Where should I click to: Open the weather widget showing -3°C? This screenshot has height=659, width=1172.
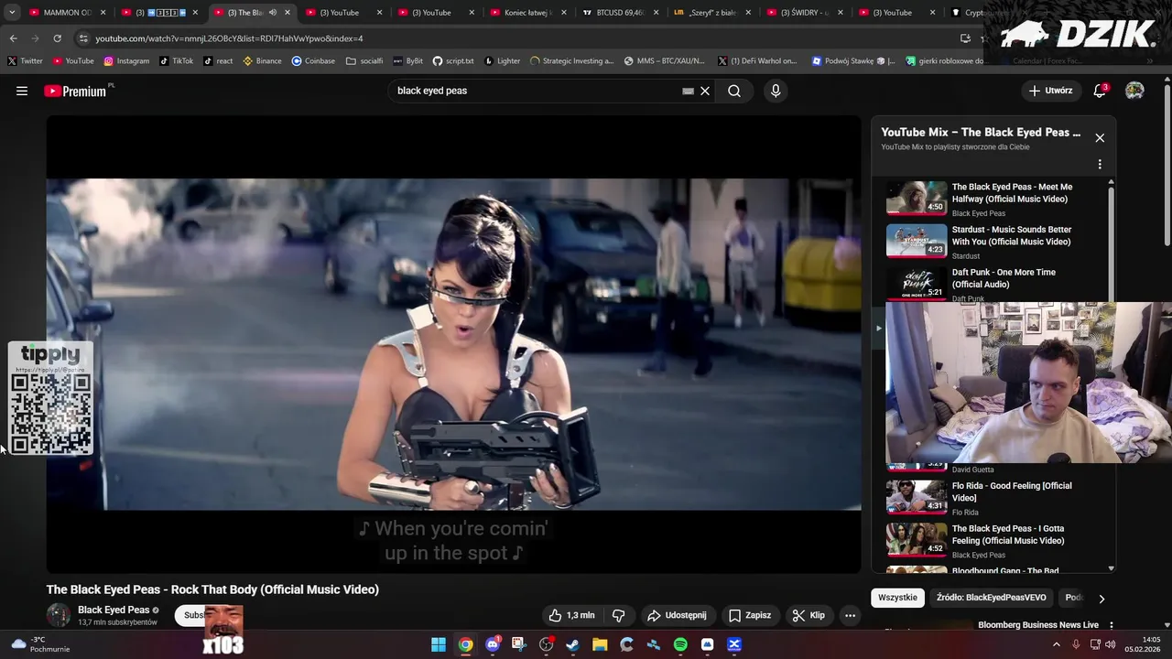click(40, 644)
